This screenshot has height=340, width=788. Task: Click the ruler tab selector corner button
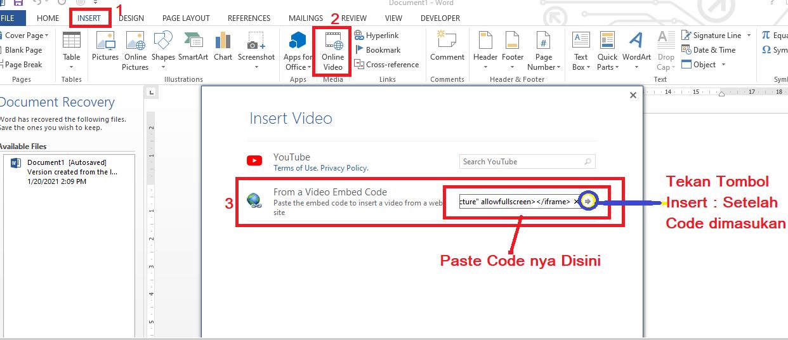(x=151, y=93)
